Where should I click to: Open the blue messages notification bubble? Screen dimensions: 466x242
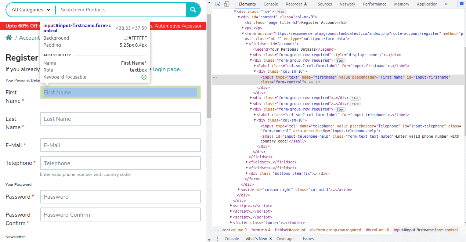tap(462, 4)
